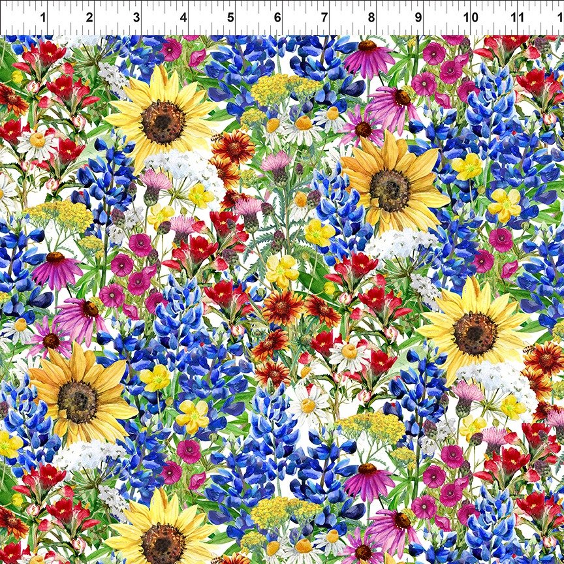This screenshot has width=564, height=564.
Task: Select the red-orange blanket flower in the fabric's center
Action: click(x=284, y=307)
